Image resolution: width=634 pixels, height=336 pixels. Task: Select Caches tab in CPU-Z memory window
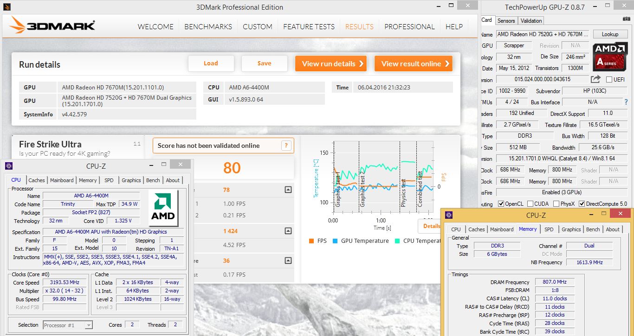477,229
